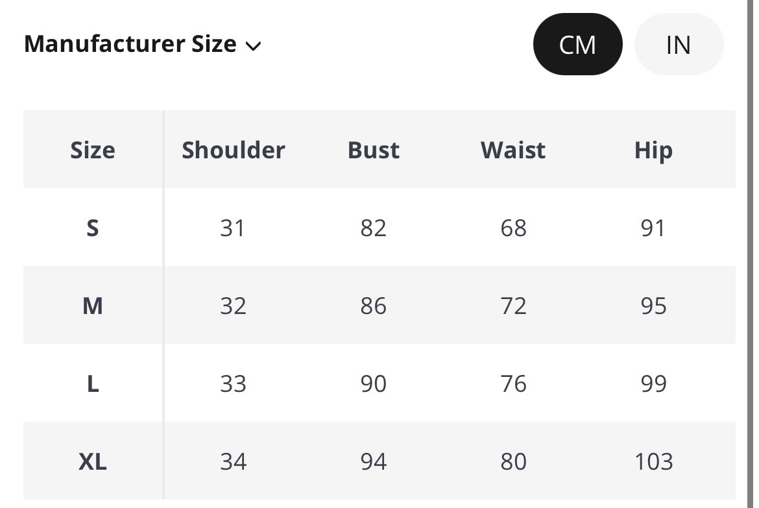Click the hip value 103 for XL
Image resolution: width=759 pixels, height=508 pixels.
(x=653, y=461)
